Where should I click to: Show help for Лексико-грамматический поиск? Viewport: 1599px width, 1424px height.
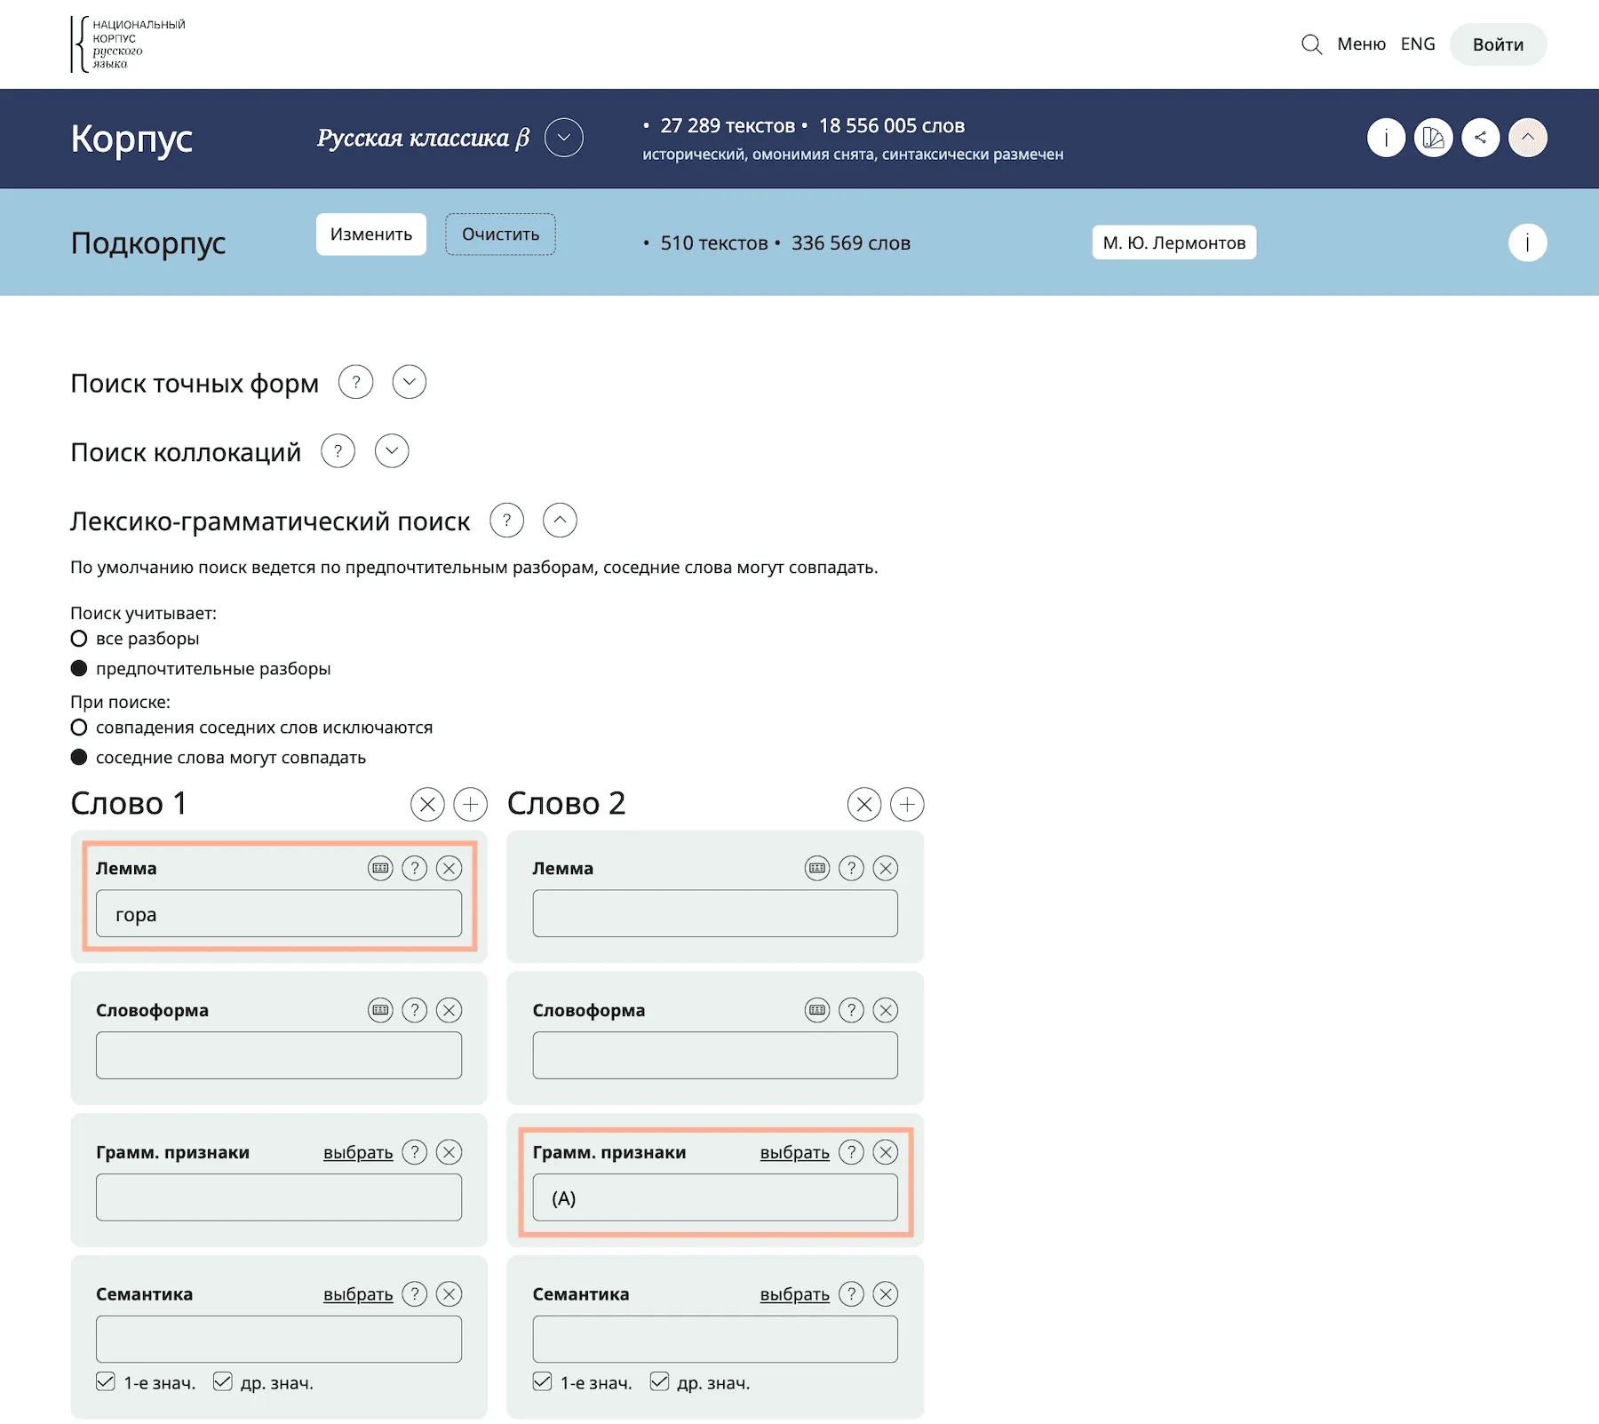tap(507, 521)
